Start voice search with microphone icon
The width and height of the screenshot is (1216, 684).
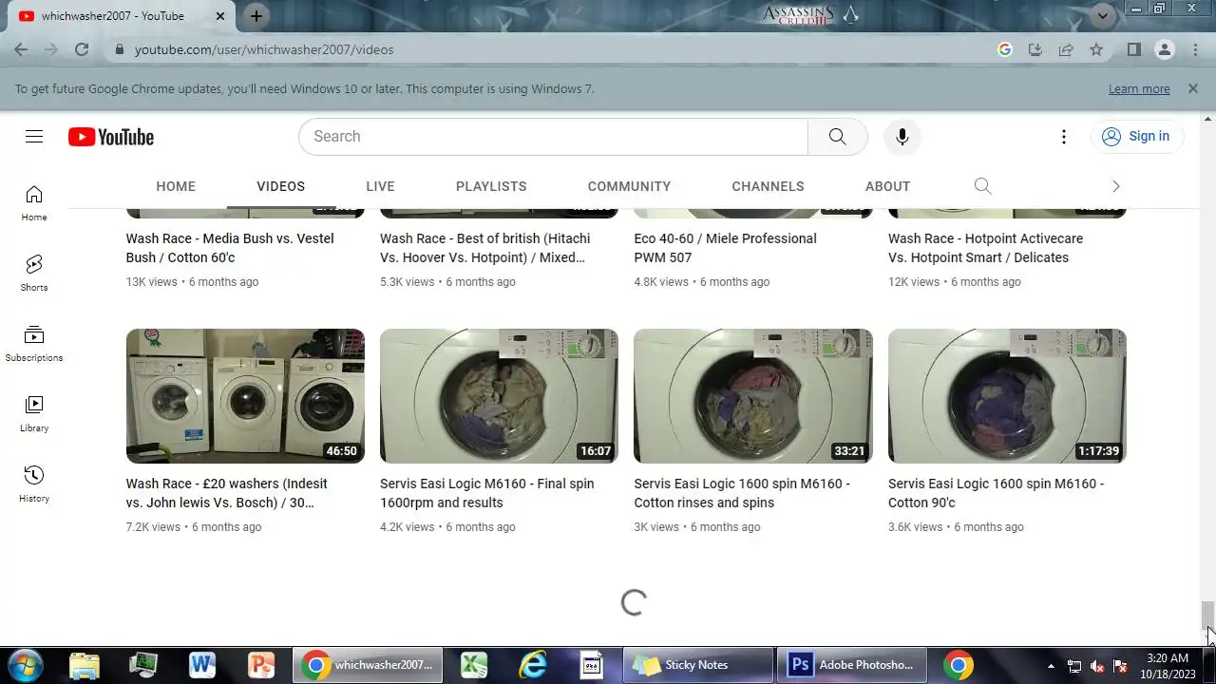pyautogui.click(x=902, y=137)
